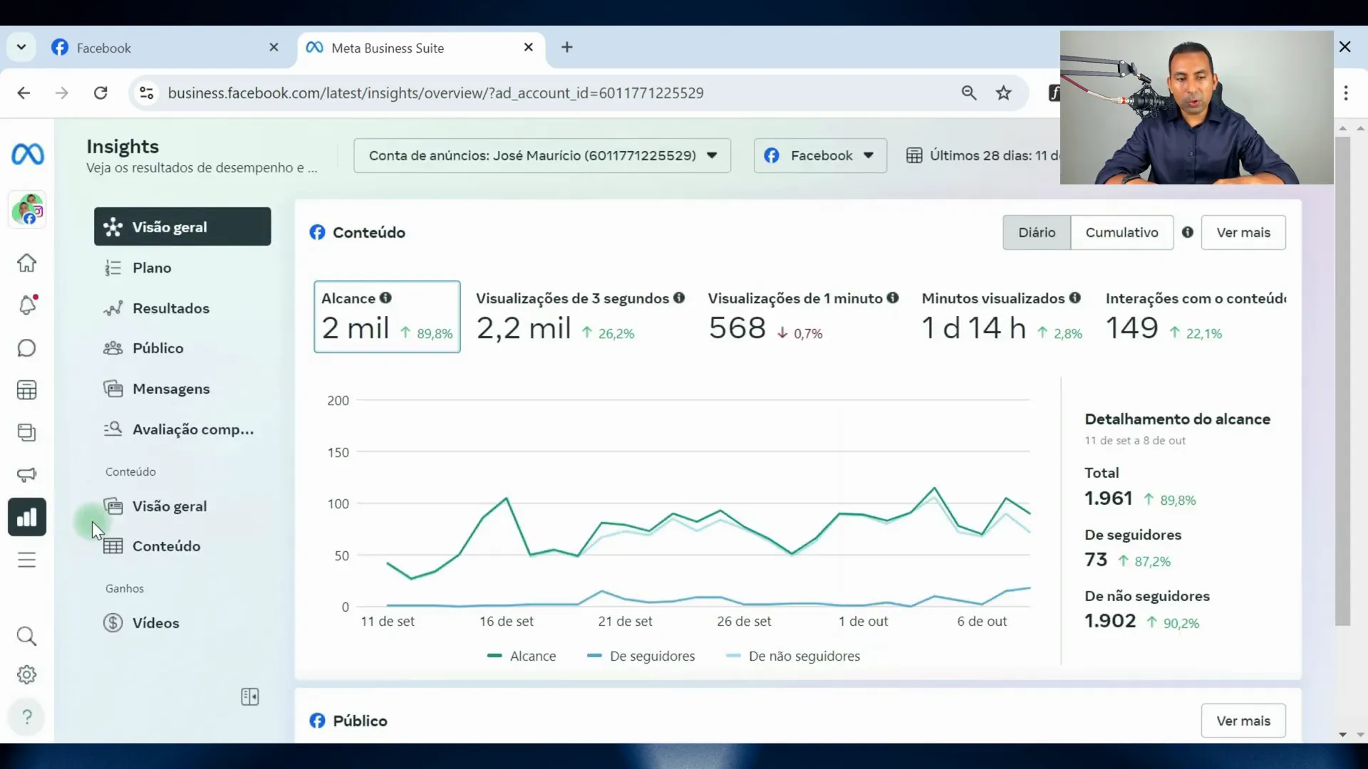Select Visualizações de 1 minuto metric
Viewport: 1368px width, 769px height.
click(803, 317)
